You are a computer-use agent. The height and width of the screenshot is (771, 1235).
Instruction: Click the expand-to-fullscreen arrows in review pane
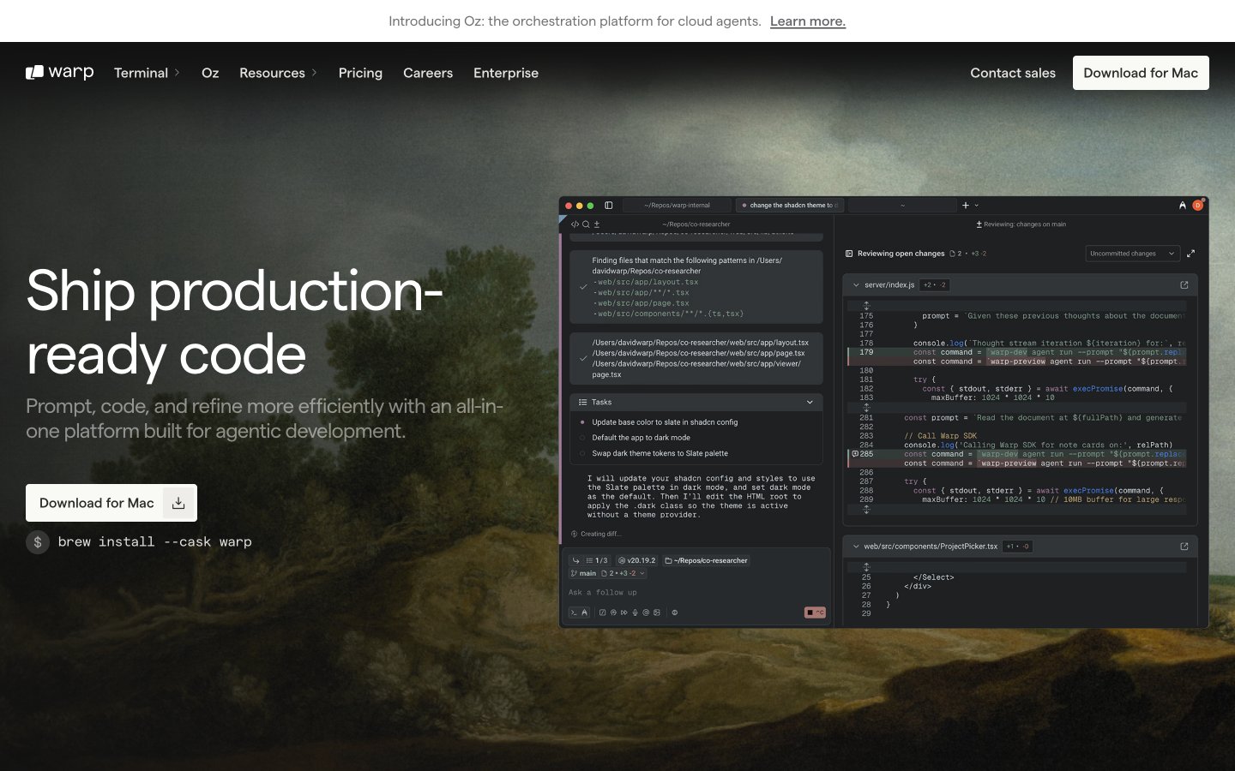(1190, 254)
